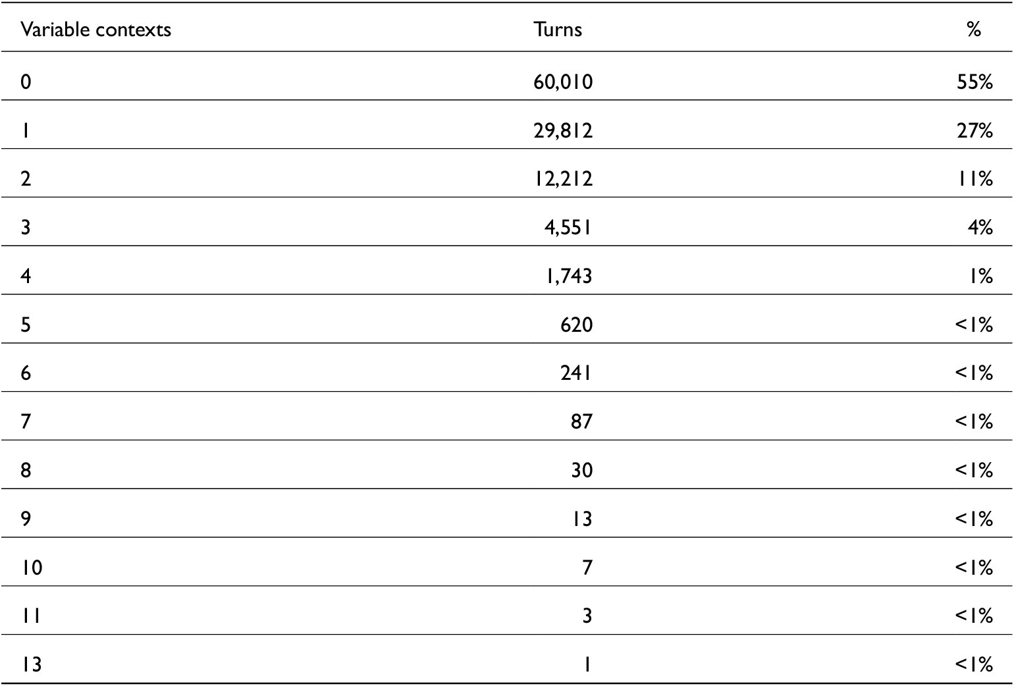Viewport: 1014px width, 686px height.
Task: Click the 'Turns' column header
Action: [558, 30]
